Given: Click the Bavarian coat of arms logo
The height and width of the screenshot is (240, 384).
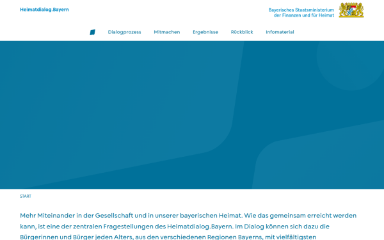Looking at the screenshot, I should (x=351, y=10).
